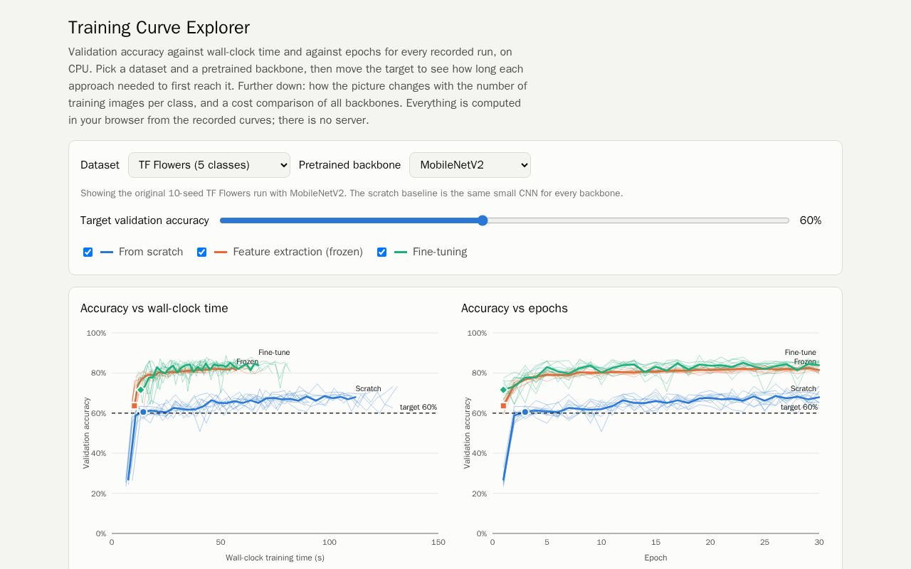911x569 pixels.
Task: Click the 'Accuracy vs wall-clock time' chart title
Action: (154, 308)
